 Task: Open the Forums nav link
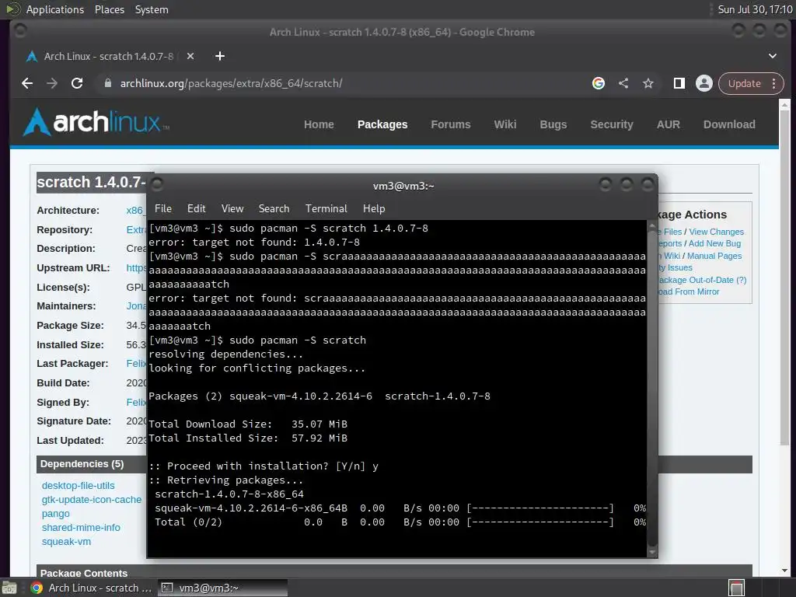click(451, 124)
